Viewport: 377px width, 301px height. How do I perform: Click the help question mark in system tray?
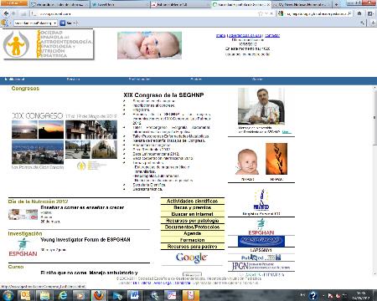(x=313, y=295)
